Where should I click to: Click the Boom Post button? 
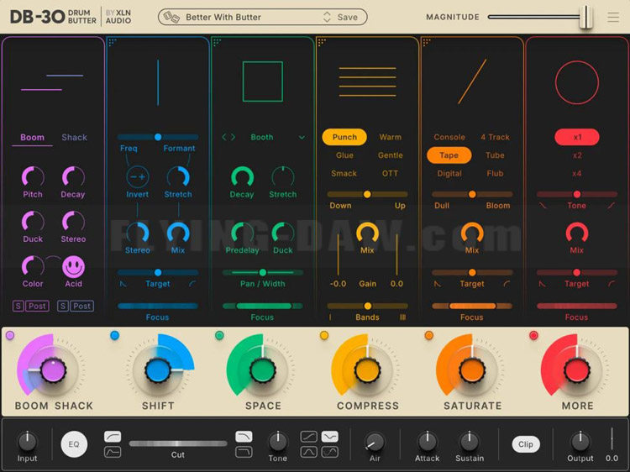[37, 306]
